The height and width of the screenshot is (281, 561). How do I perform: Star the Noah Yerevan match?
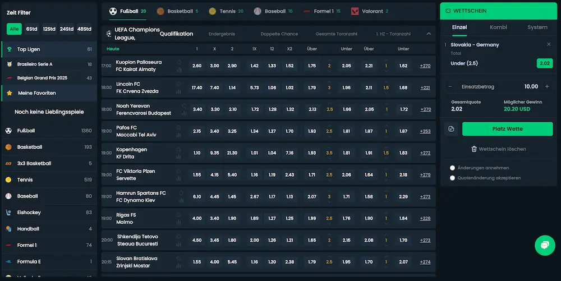[184, 106]
